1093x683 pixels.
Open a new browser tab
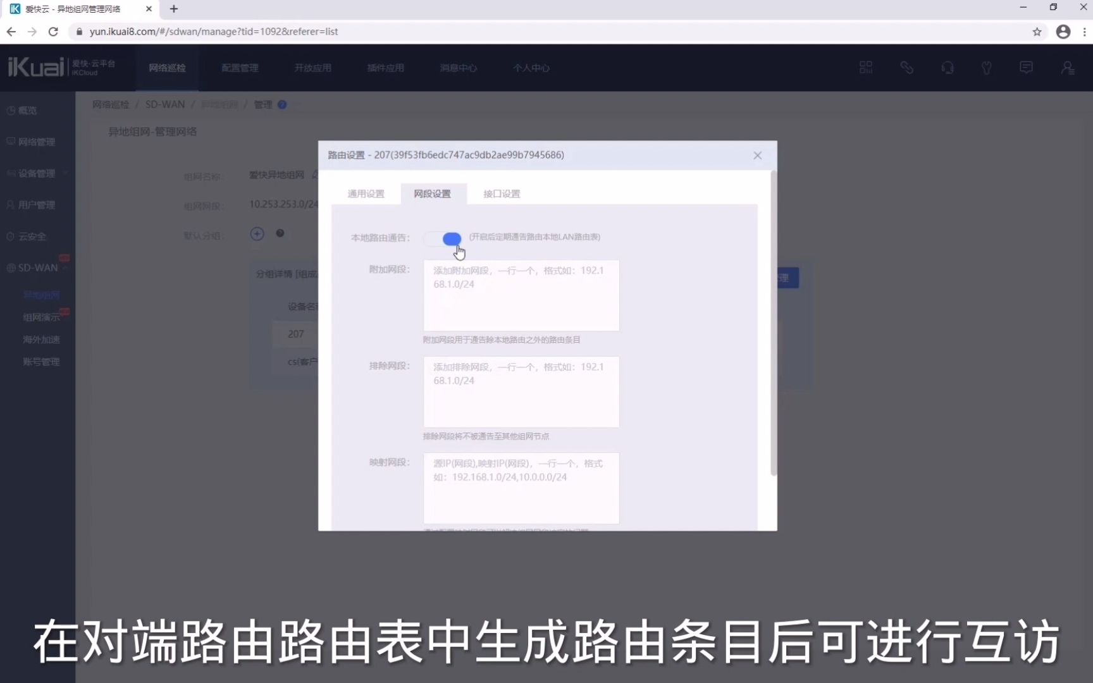pyautogui.click(x=174, y=9)
